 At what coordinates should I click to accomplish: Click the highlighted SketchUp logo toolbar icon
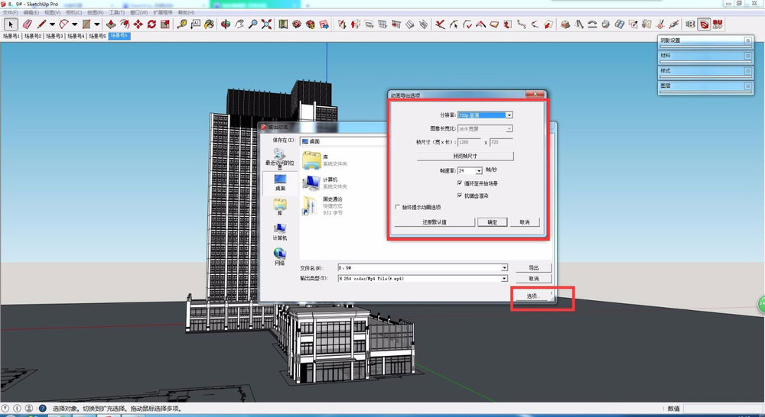coord(704,24)
